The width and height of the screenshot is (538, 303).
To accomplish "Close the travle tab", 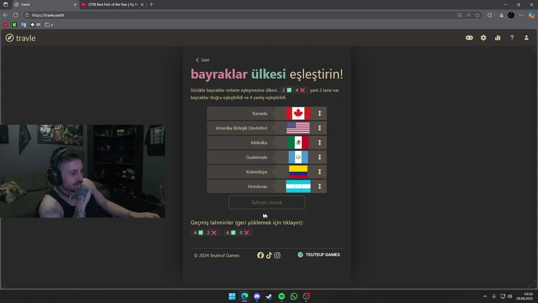I will click(75, 5).
